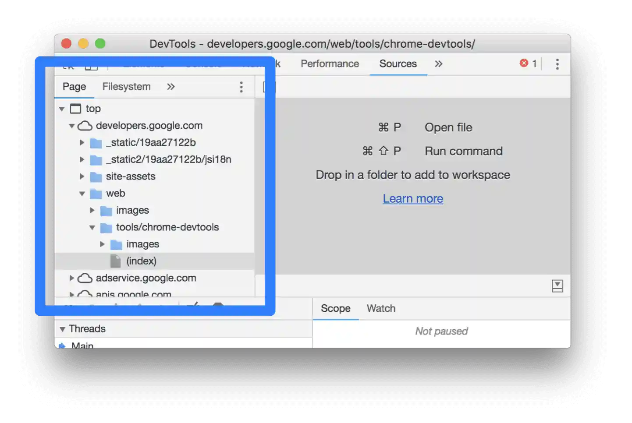Open the Customize DevTools three-dot menu
The height and width of the screenshot is (423, 632).
(557, 64)
